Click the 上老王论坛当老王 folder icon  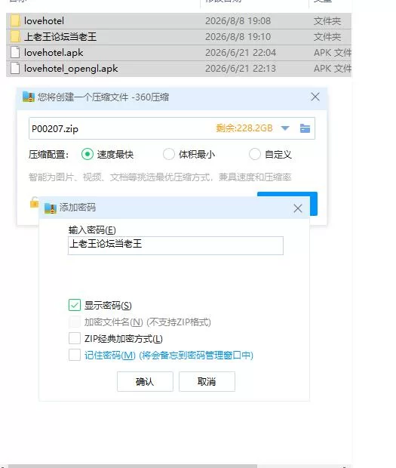click(x=15, y=37)
